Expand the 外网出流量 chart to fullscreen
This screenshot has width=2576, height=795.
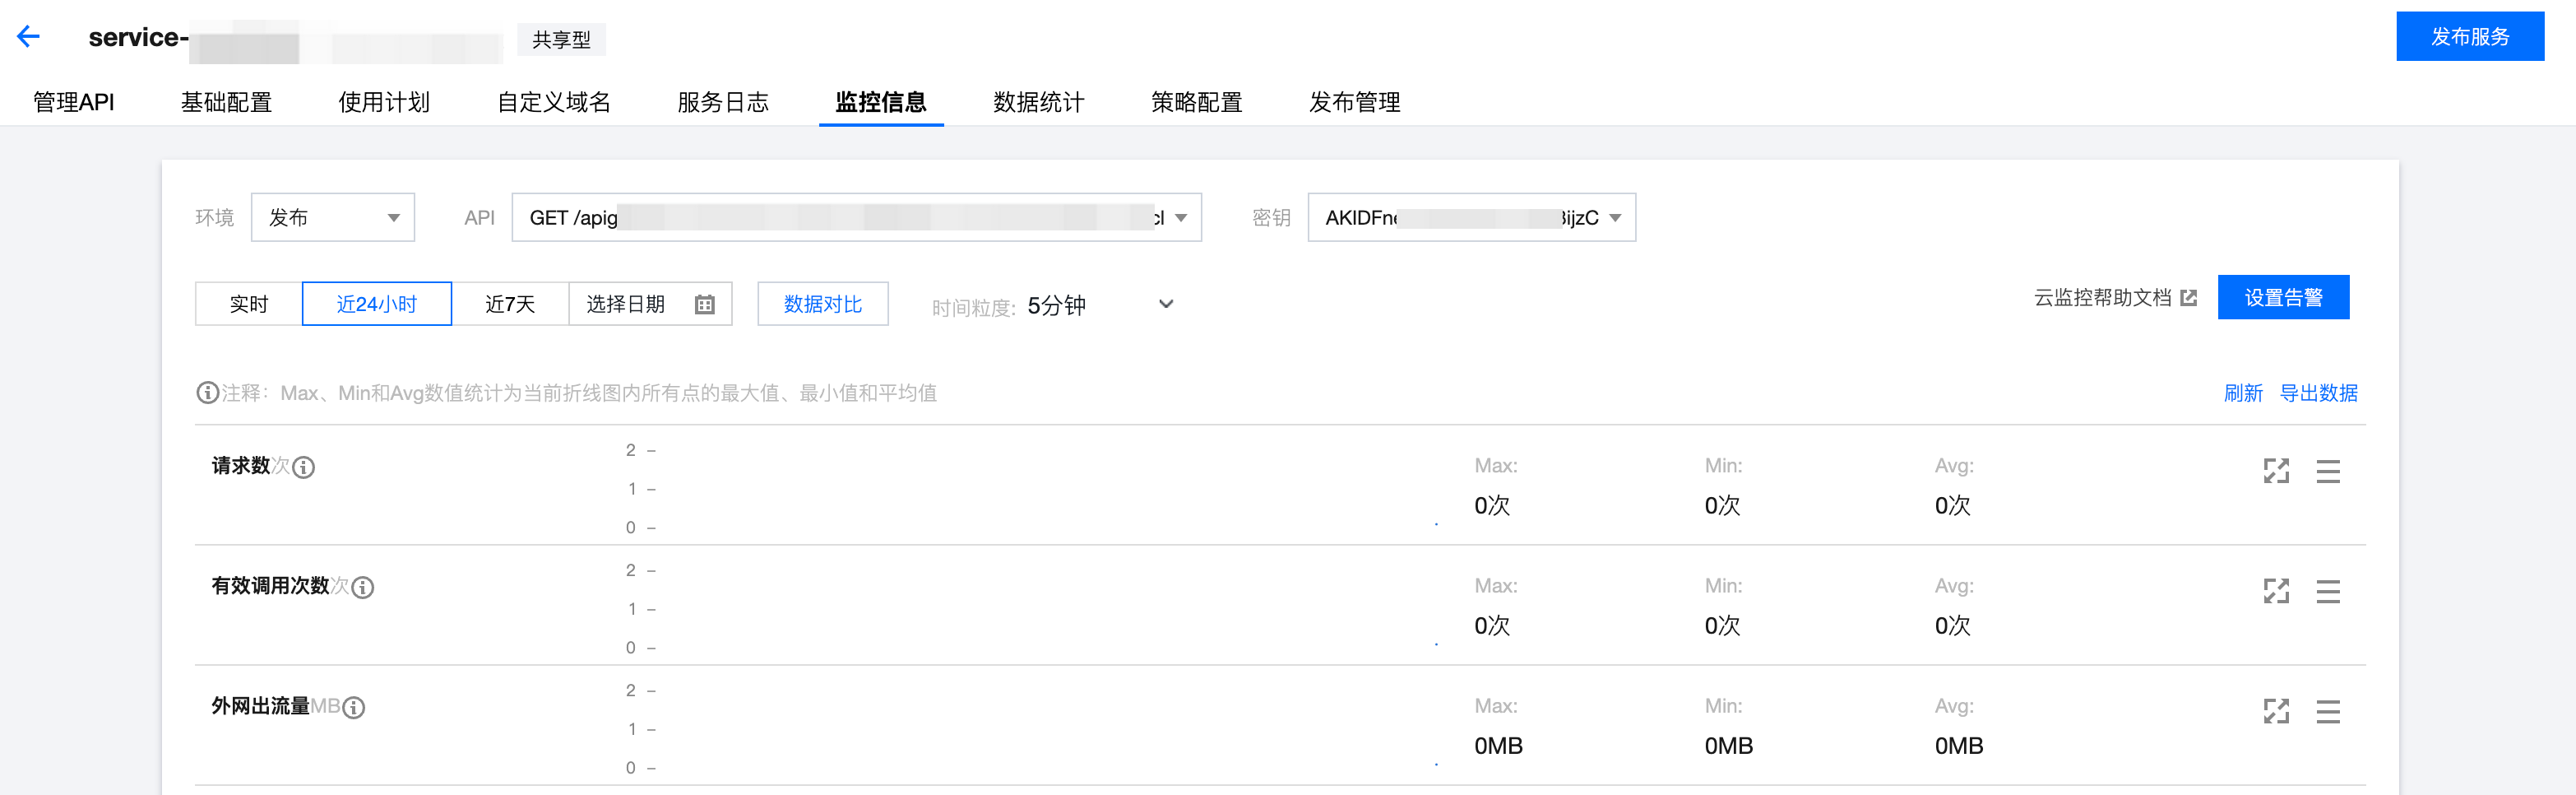pyautogui.click(x=2276, y=711)
